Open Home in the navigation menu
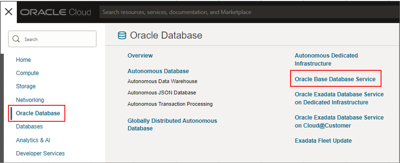 pyautogui.click(x=24, y=60)
